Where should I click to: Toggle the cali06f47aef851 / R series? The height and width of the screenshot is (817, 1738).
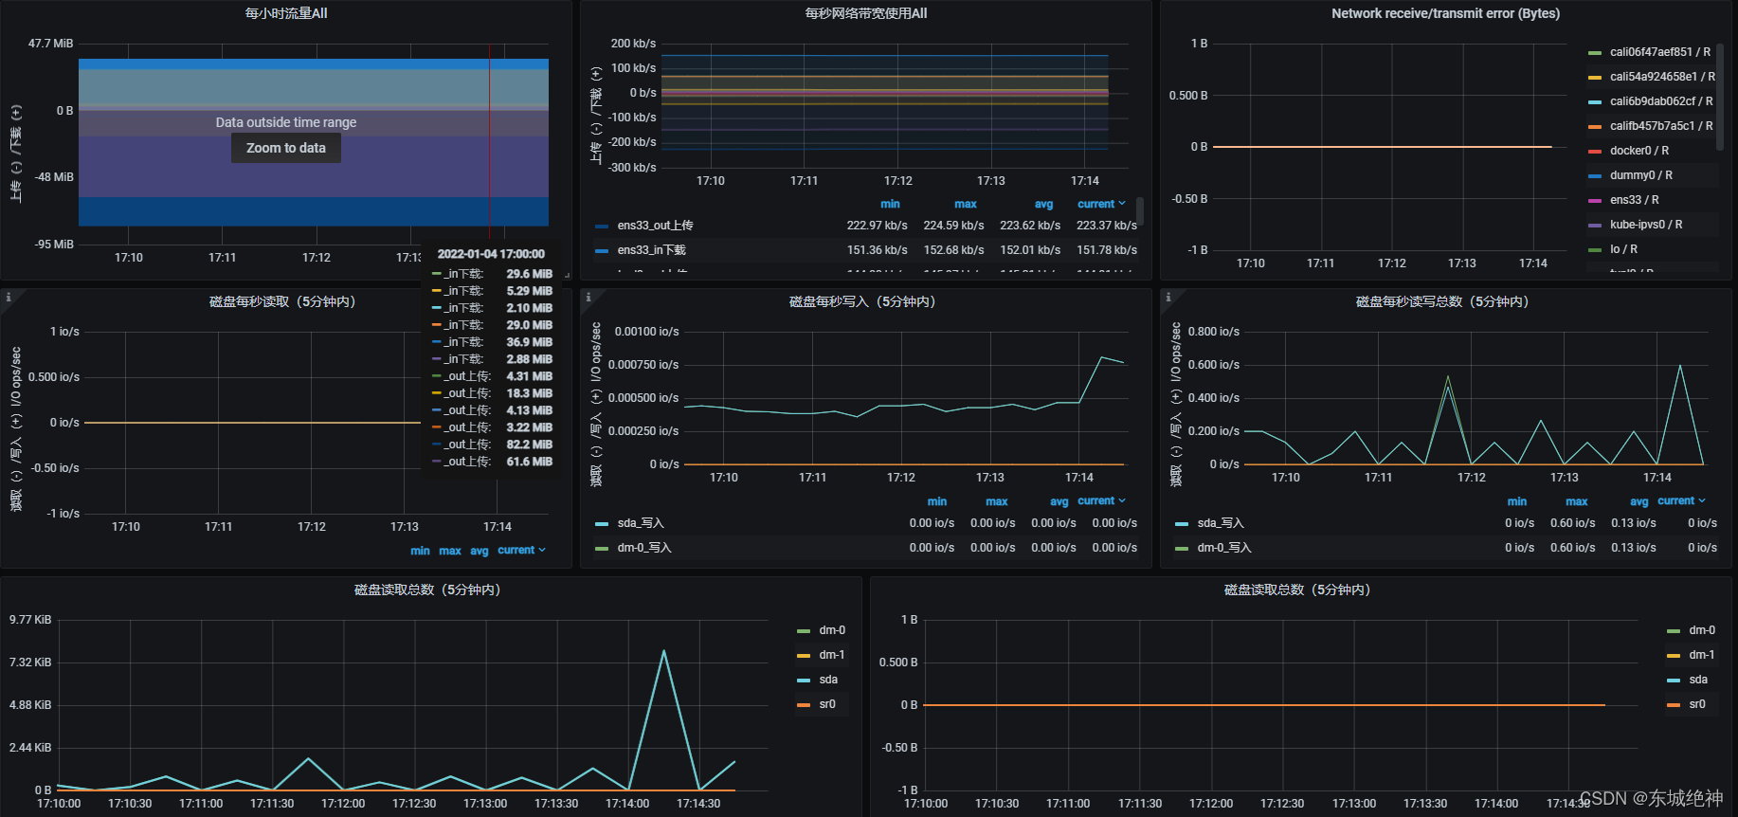click(1660, 52)
